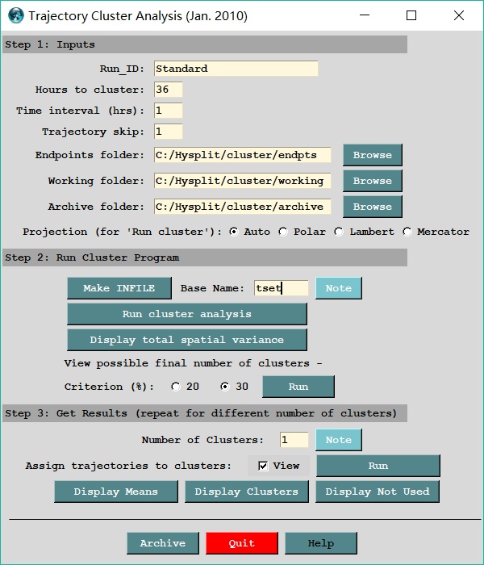
Task: Click the 'Assign trajectories to clusters:' label
Action: pos(128,466)
